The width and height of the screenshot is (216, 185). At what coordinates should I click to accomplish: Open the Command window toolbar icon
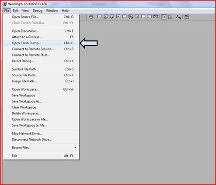[99, 17]
